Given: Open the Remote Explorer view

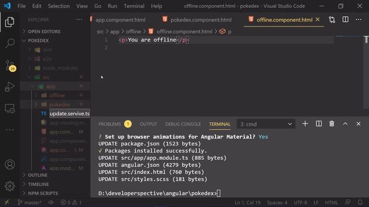Looking at the screenshot, I should (x=10, y=109).
